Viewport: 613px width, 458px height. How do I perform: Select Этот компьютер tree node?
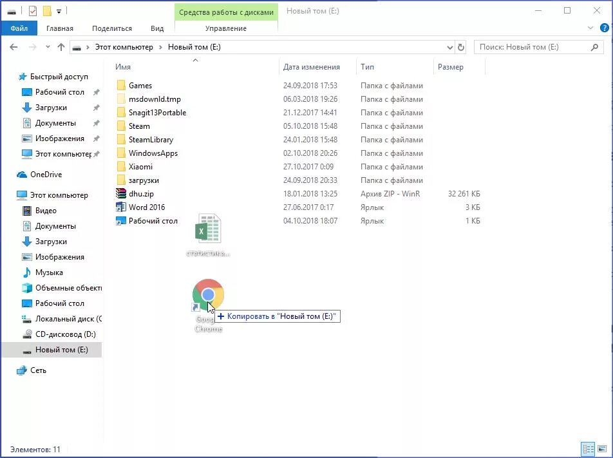pyautogui.click(x=59, y=195)
